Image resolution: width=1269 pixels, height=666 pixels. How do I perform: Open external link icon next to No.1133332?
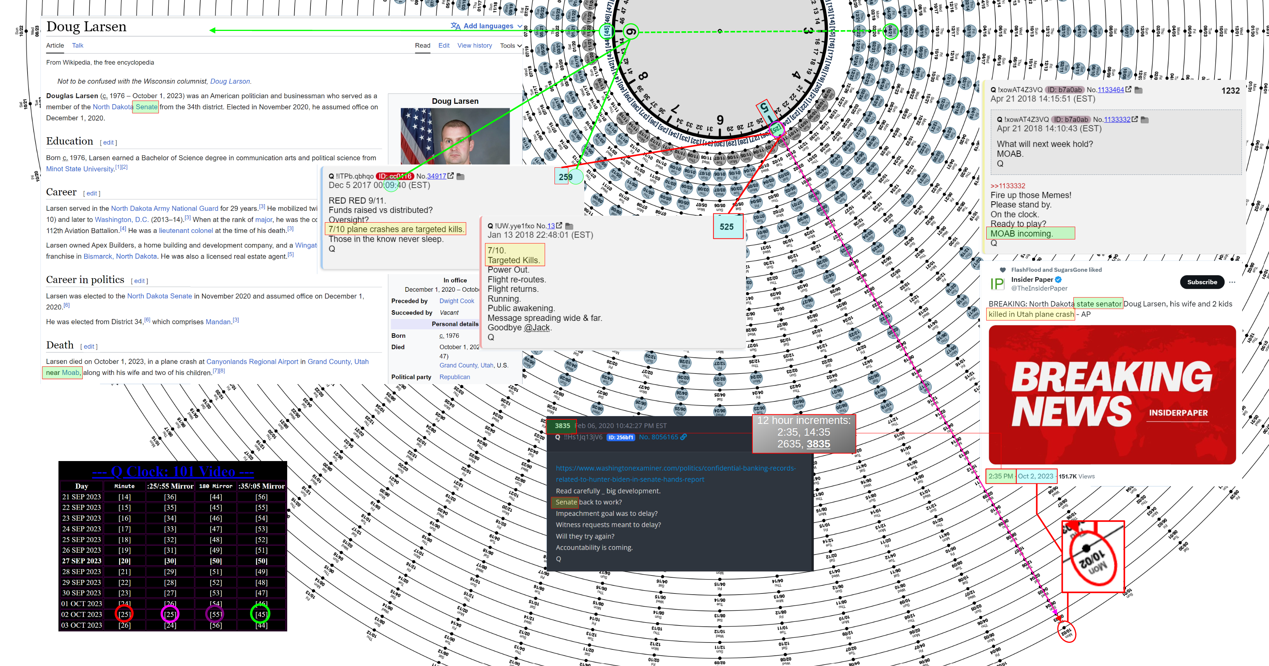[x=1135, y=119]
